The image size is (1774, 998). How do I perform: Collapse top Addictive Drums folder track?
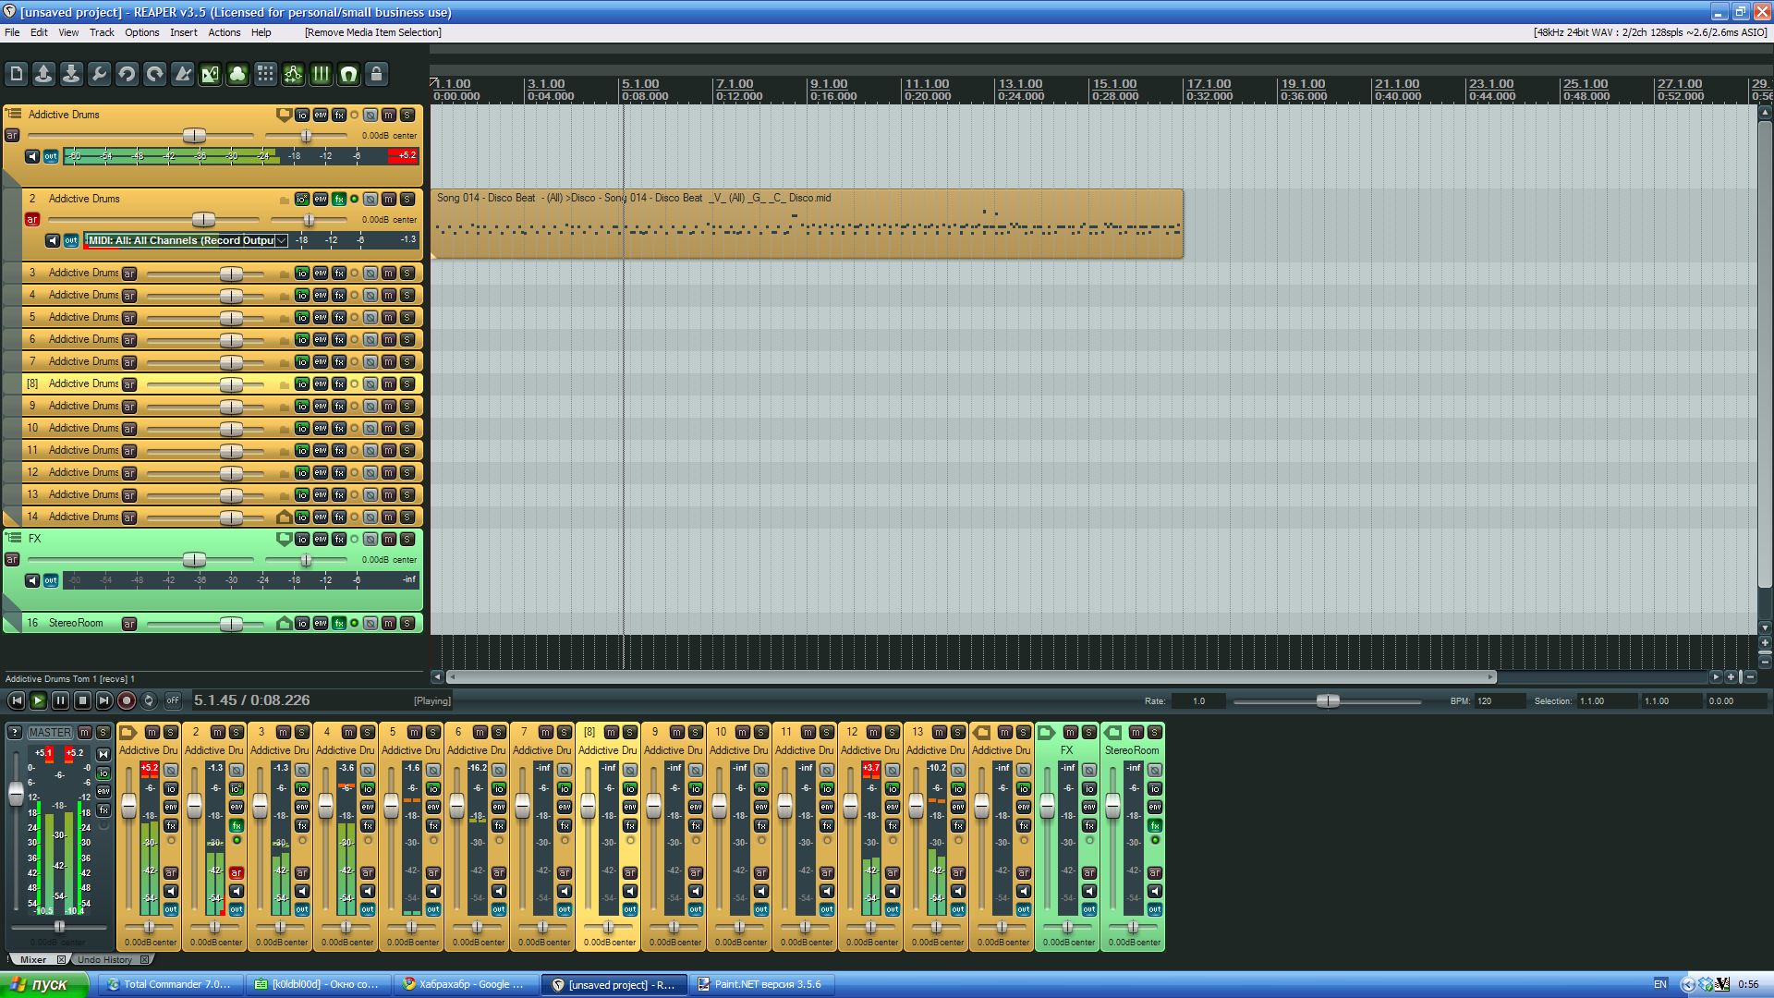13,114
